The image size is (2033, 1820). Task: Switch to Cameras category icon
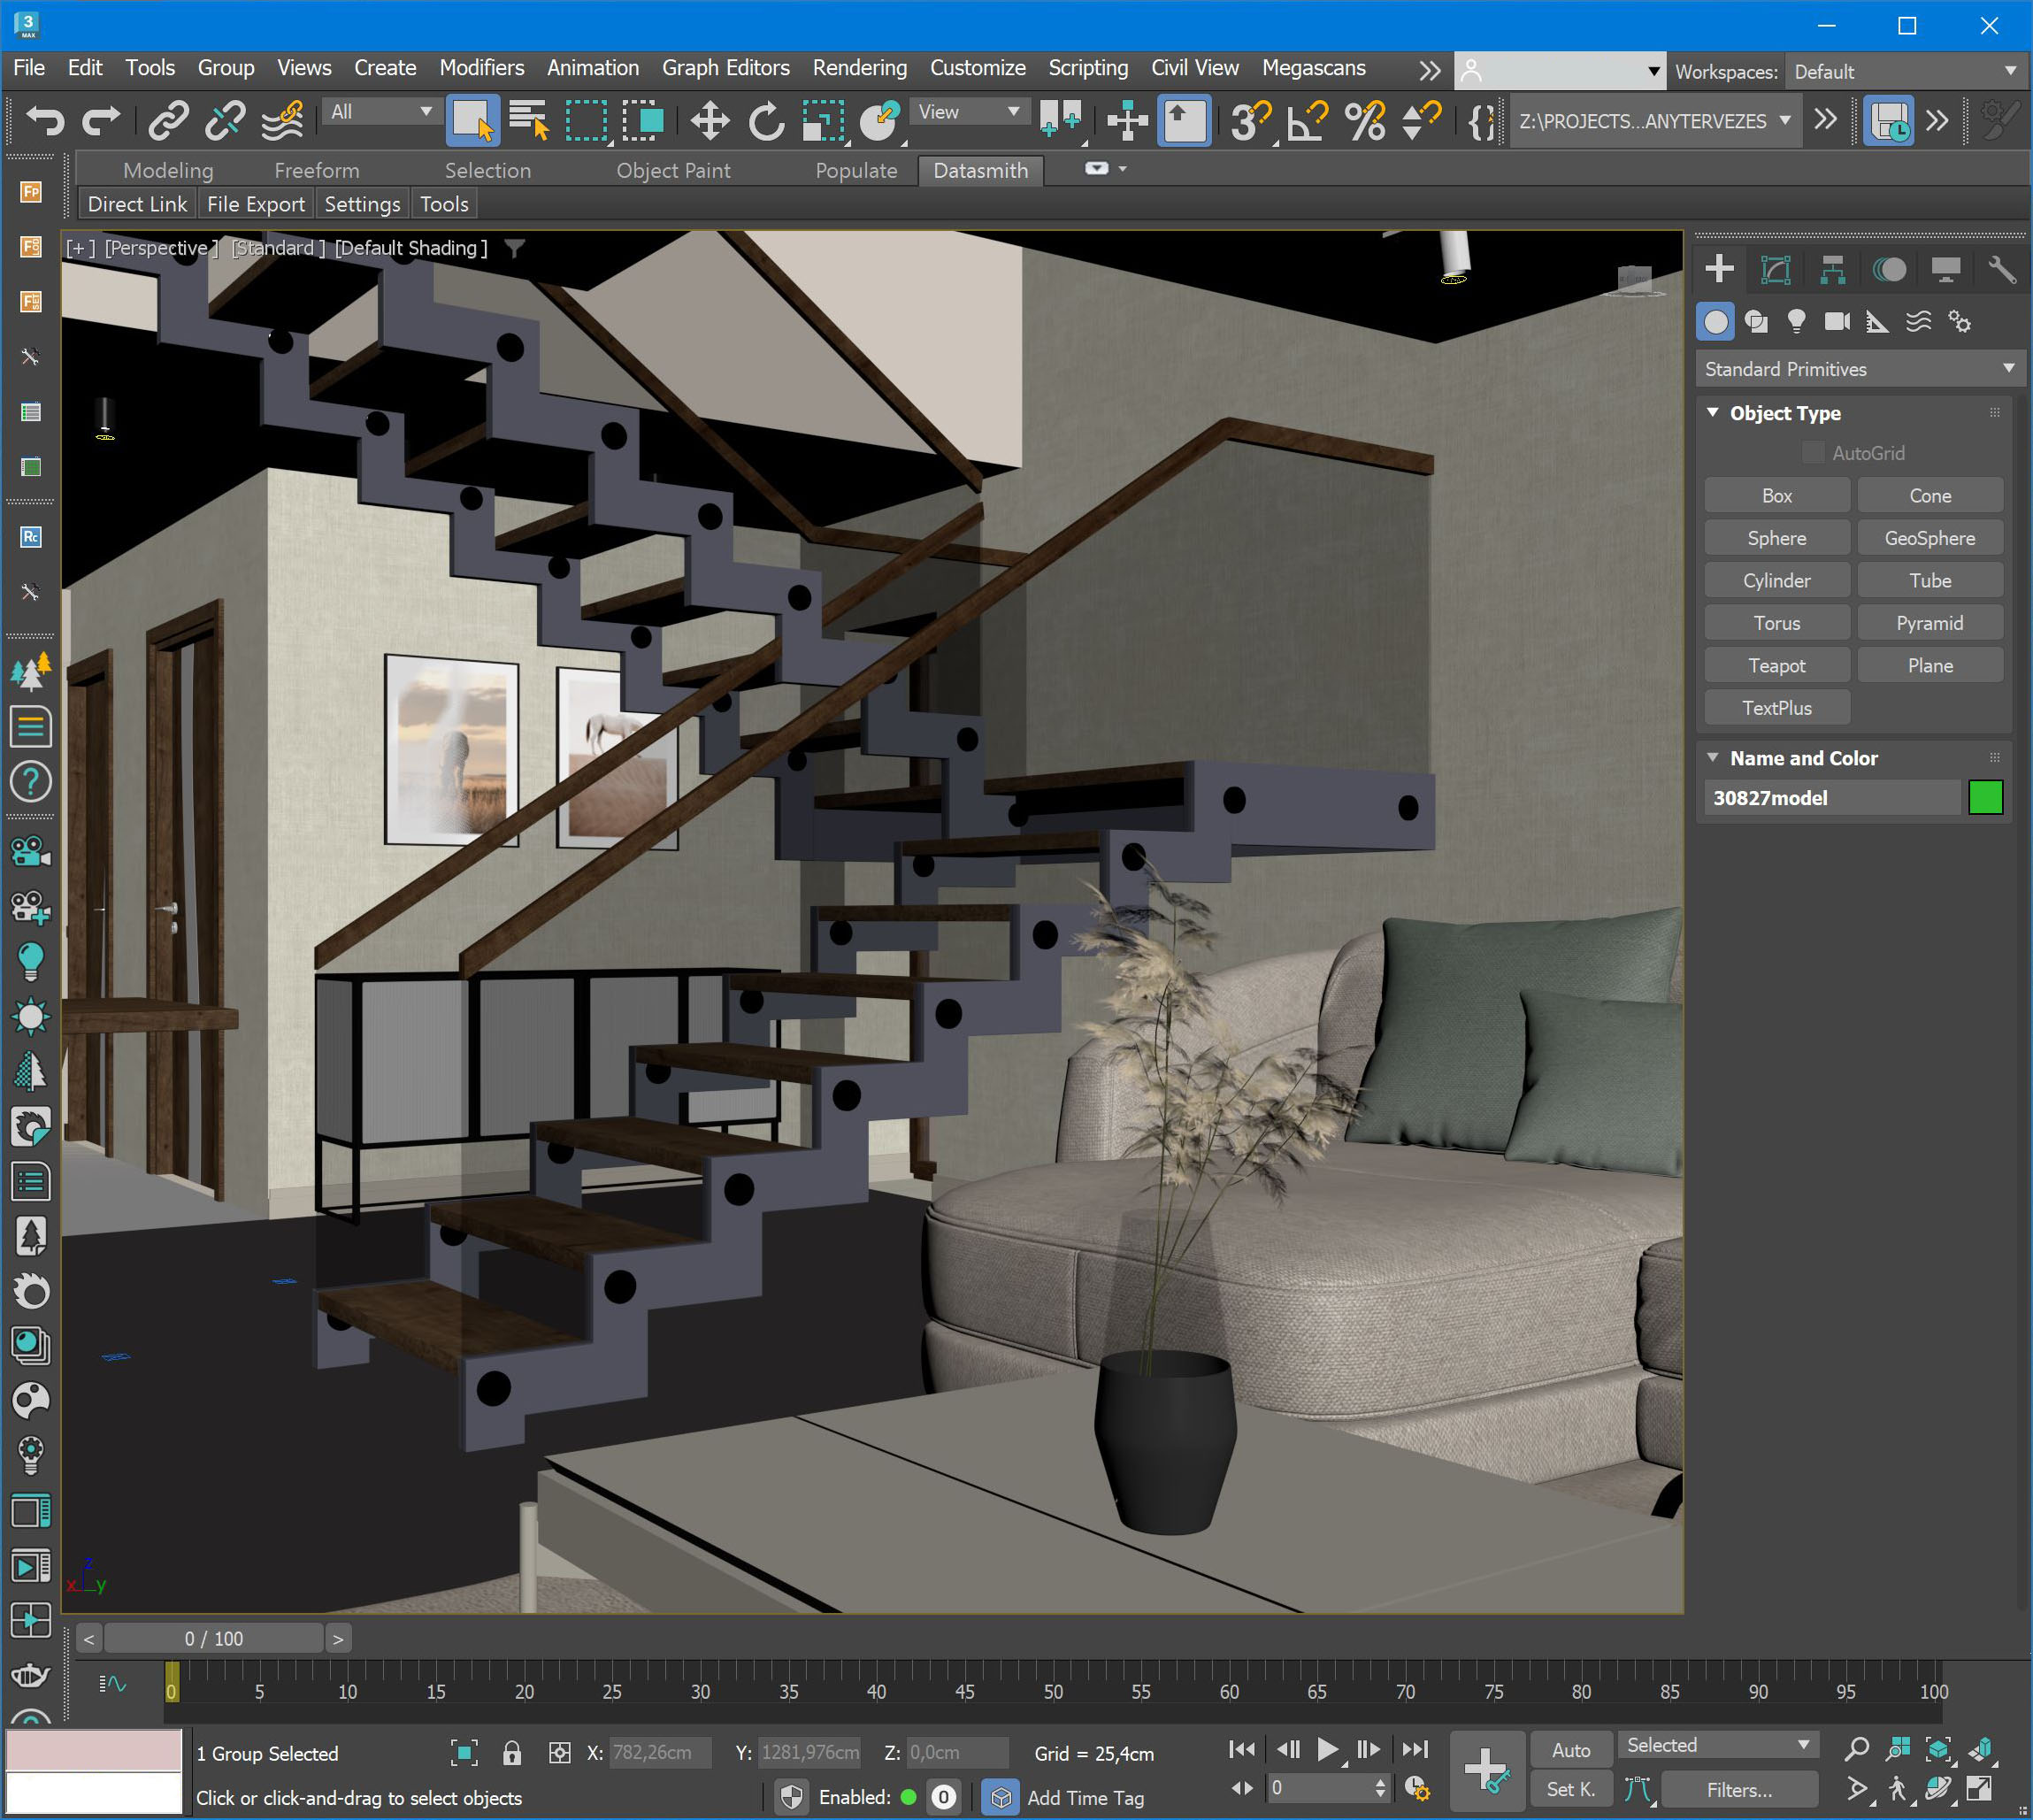pyautogui.click(x=1836, y=321)
